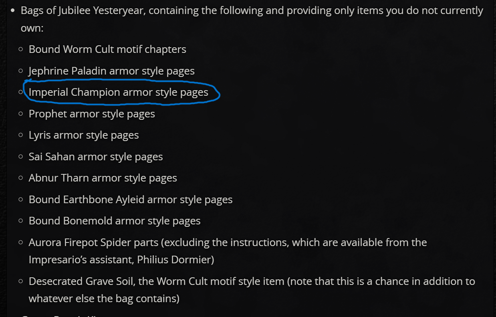
Task: Click the circled Imperial Champion armor style pages
Action: (119, 92)
